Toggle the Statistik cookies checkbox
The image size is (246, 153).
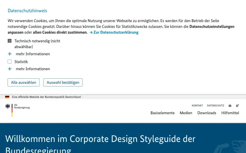pyautogui.click(x=9, y=62)
